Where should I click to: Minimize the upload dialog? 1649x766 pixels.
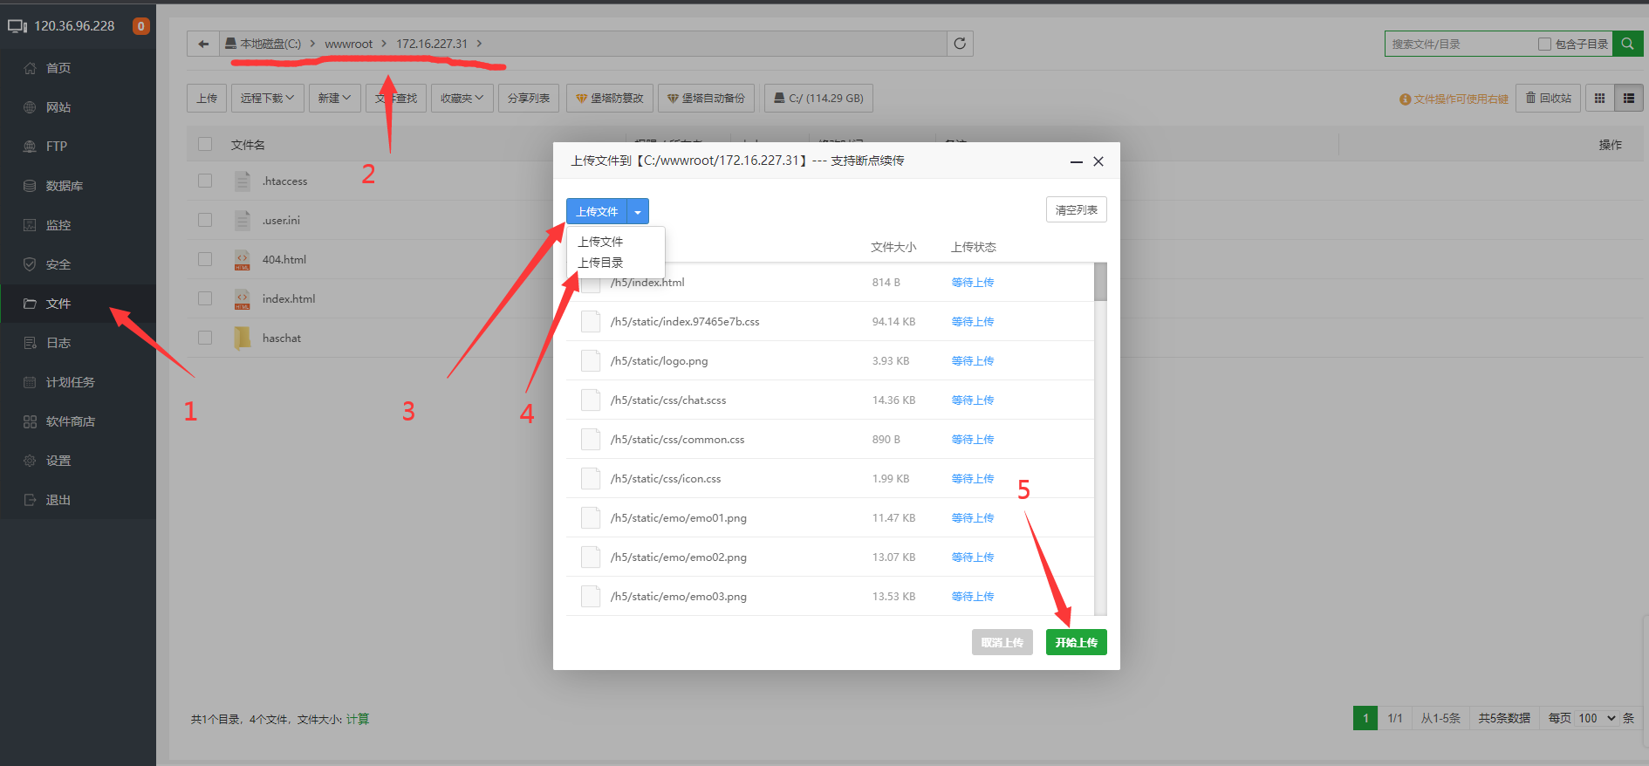(1076, 161)
